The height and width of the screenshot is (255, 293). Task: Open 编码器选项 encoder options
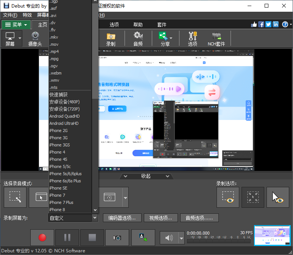pos(122,218)
